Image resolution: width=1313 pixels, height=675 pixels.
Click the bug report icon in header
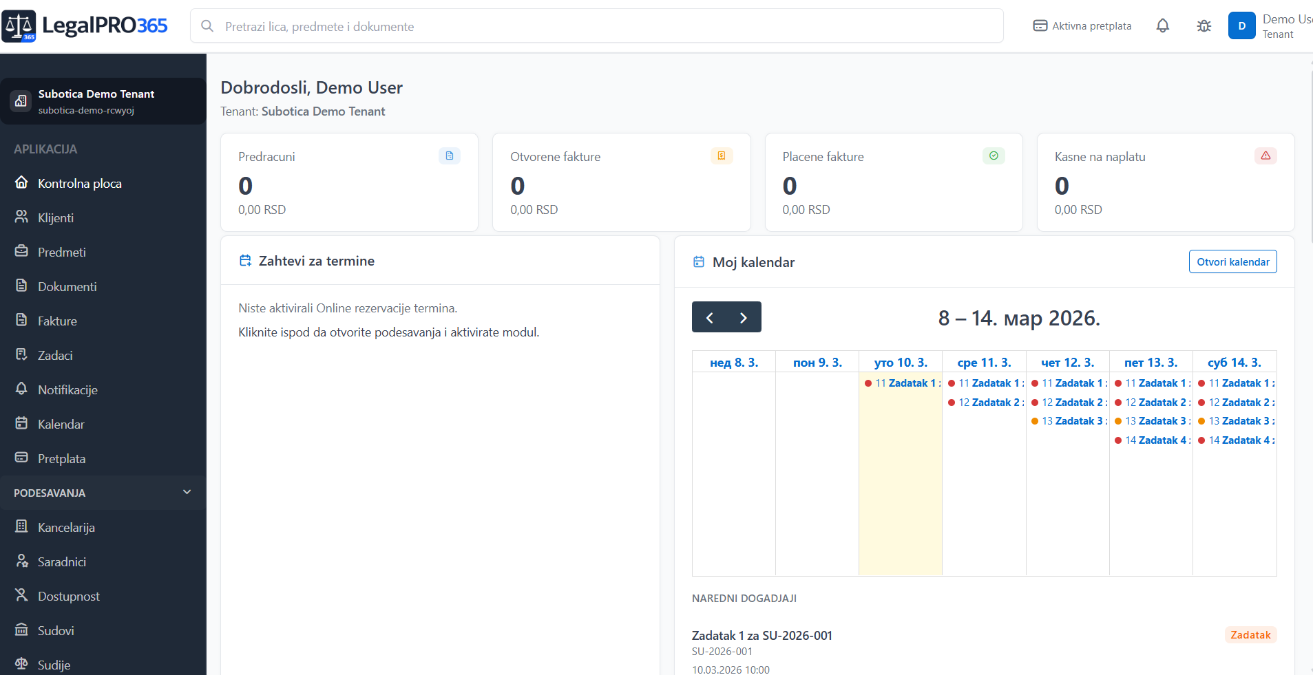(x=1204, y=26)
